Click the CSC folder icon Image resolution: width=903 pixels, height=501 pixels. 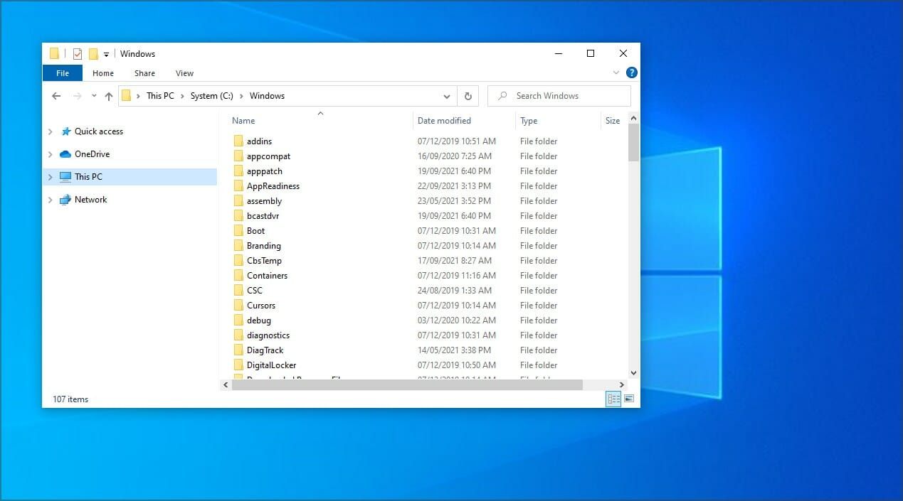point(238,291)
